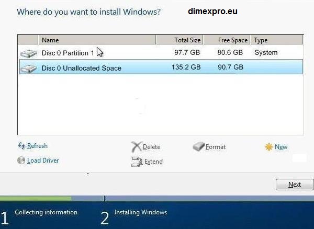Click the 80.6 GB free space cell
The height and width of the screenshot is (229, 314).
230,53
